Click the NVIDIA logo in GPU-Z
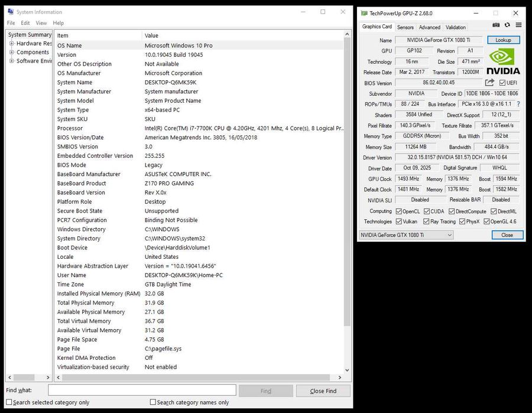Image resolution: width=532 pixels, height=413 pixels. click(x=504, y=61)
